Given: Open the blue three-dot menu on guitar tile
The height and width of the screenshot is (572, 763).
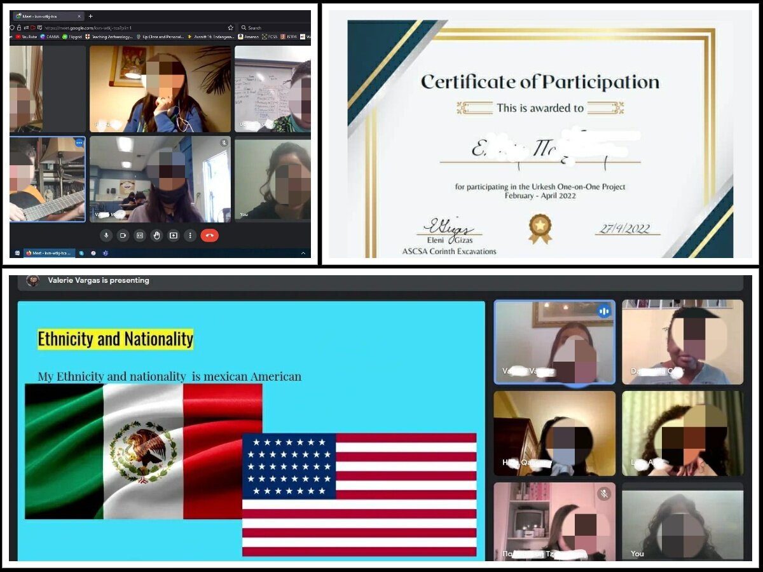Looking at the screenshot, I should [79, 143].
